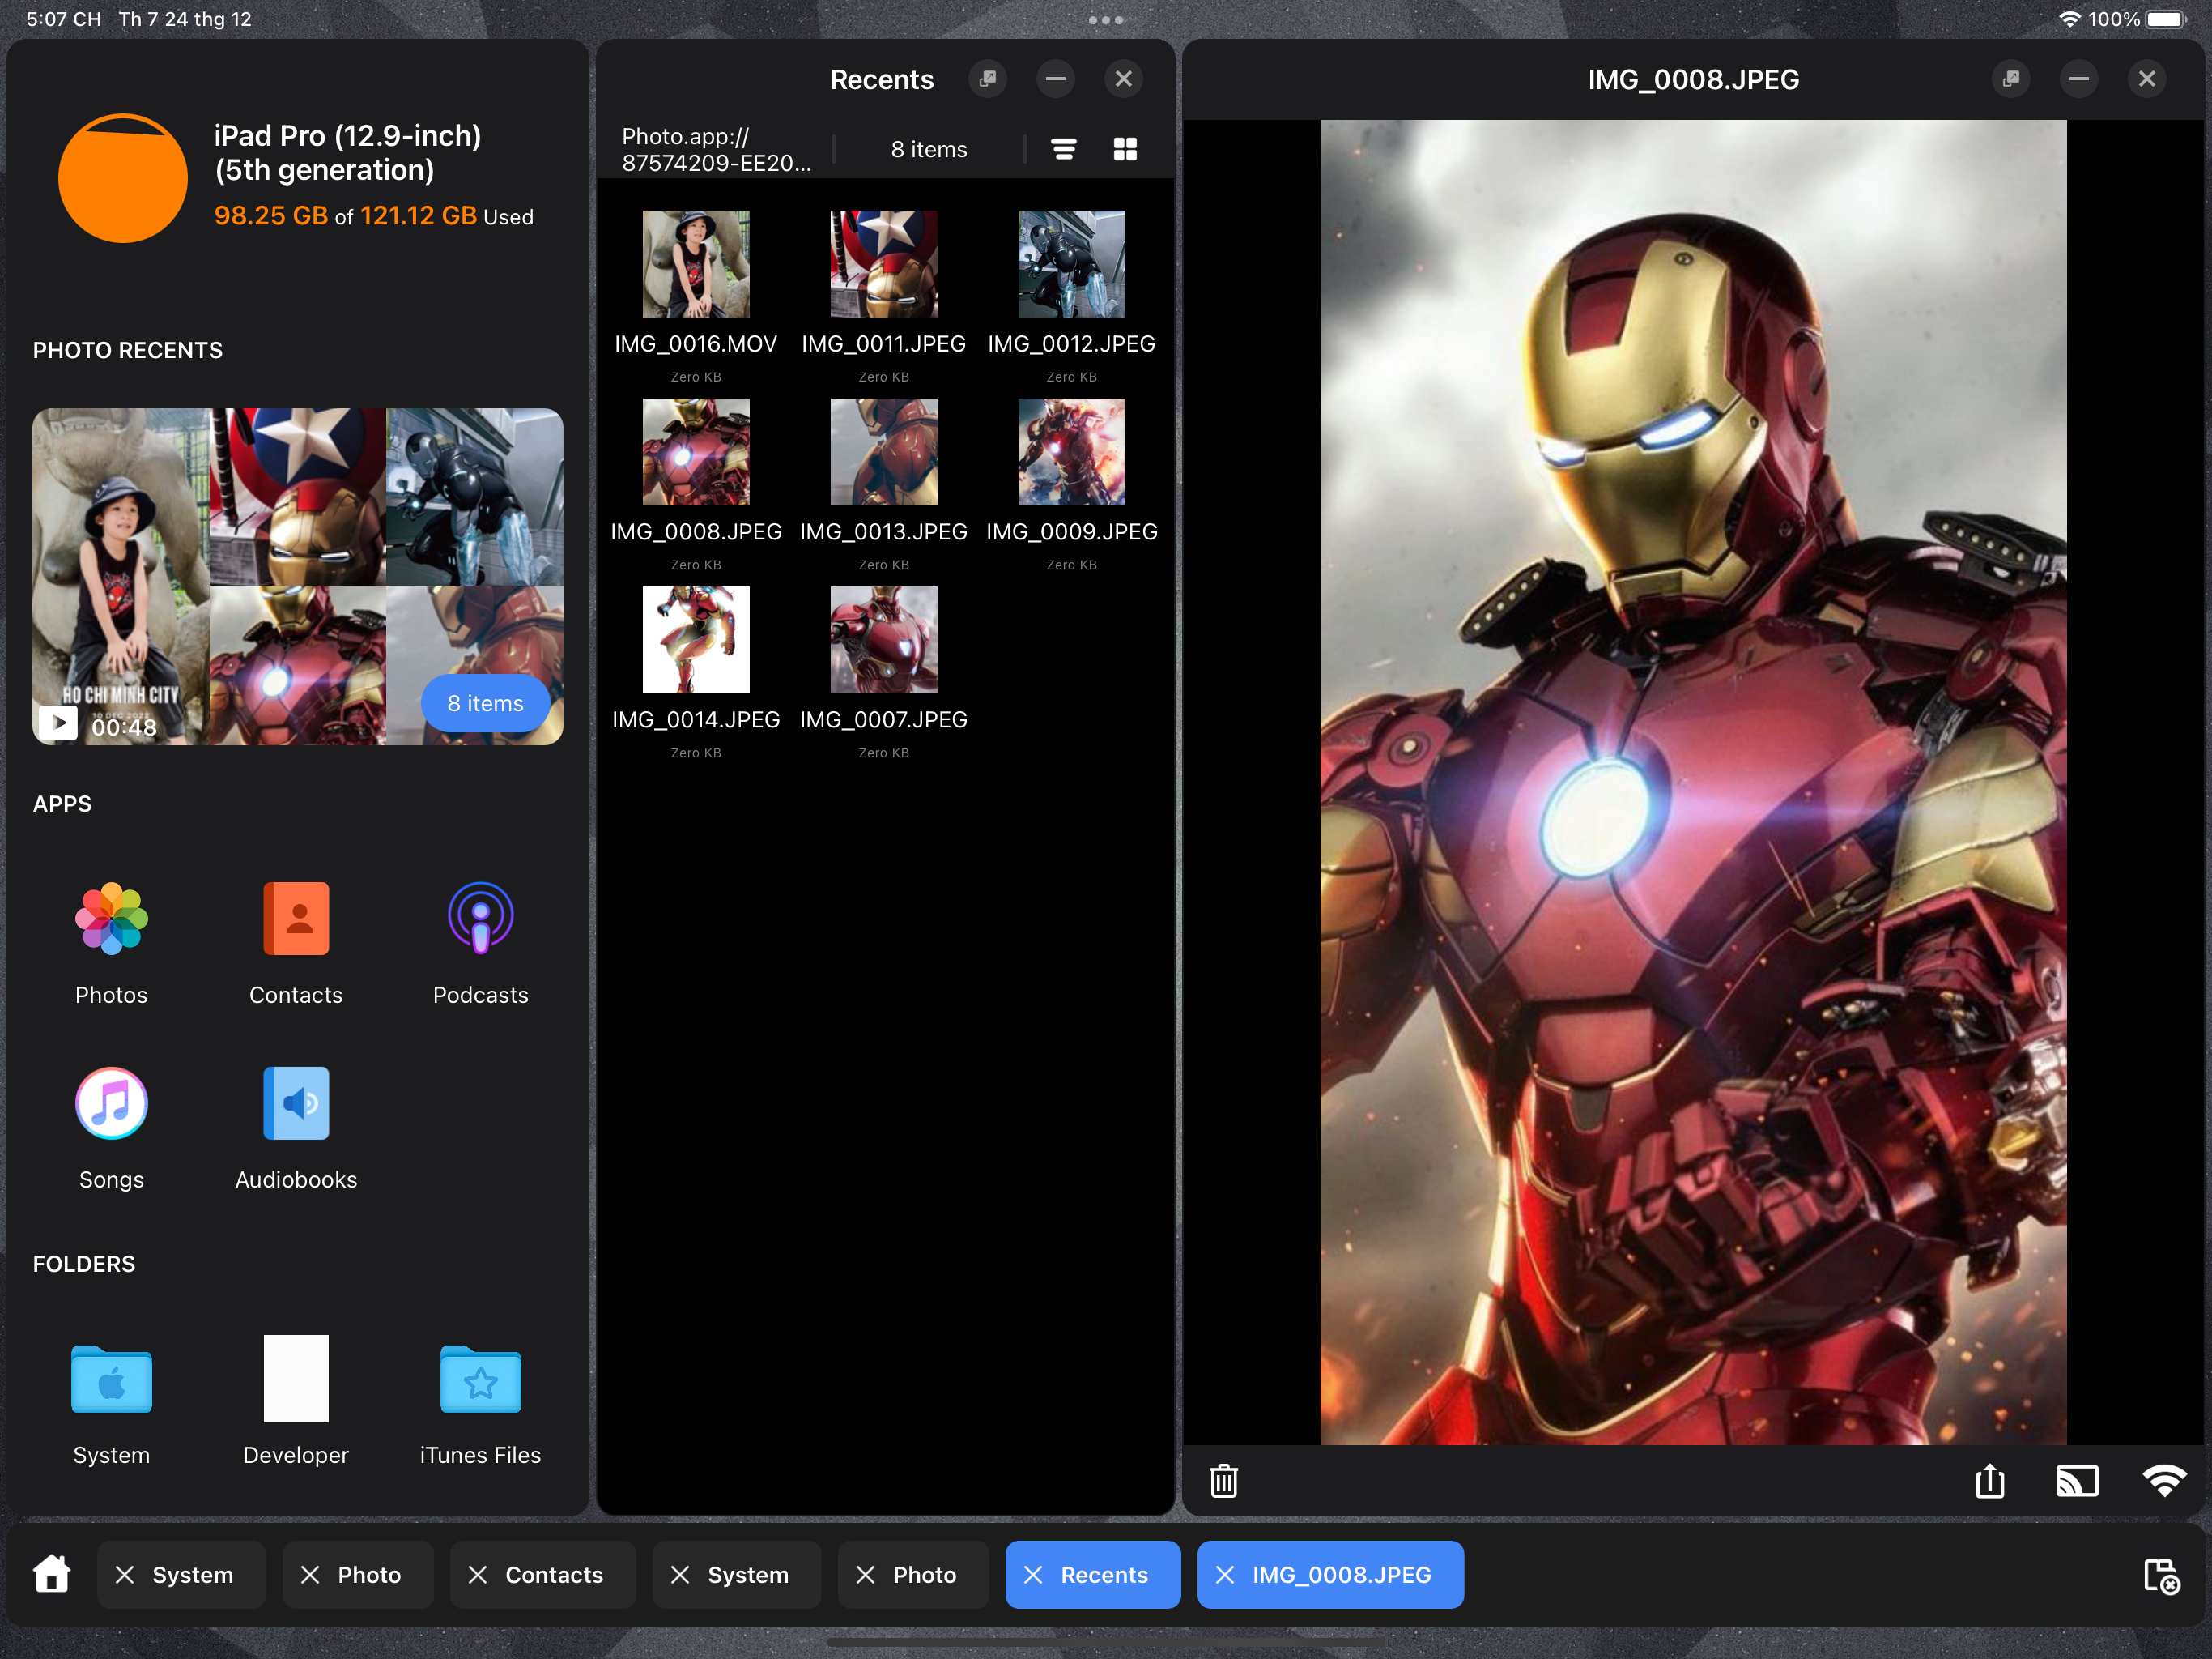Close the Recents window
The image size is (2212, 1659).
[1124, 79]
